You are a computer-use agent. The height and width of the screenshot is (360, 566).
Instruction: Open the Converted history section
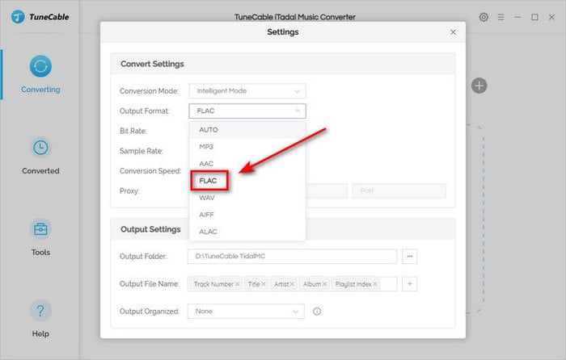[40, 157]
